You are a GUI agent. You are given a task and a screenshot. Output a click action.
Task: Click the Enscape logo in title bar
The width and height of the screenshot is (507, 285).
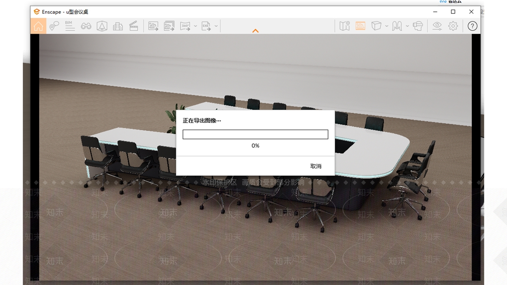coord(37,12)
